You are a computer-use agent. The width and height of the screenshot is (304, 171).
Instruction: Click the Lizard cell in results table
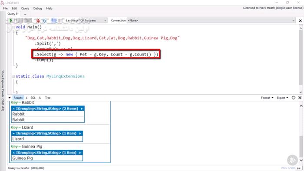click(47, 139)
